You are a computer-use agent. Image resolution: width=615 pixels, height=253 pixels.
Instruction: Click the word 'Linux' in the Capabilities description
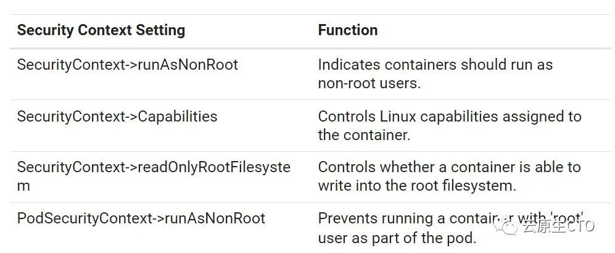point(398,116)
